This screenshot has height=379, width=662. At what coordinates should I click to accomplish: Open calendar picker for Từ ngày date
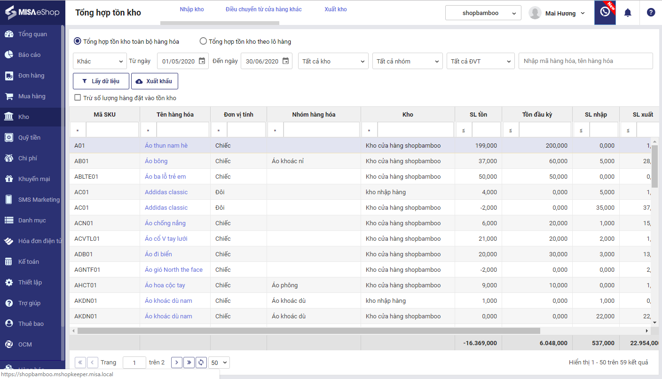point(202,61)
